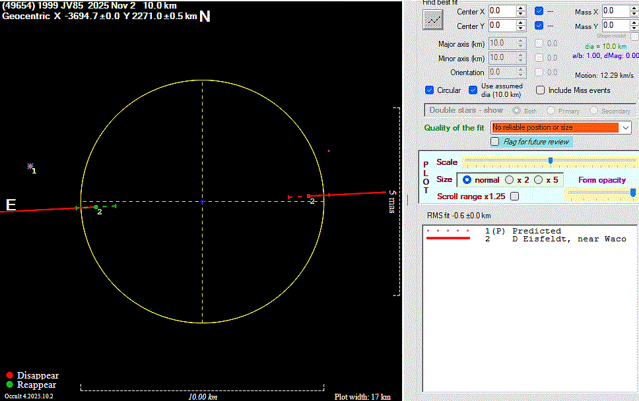Choose the normal plot size option

(467, 180)
